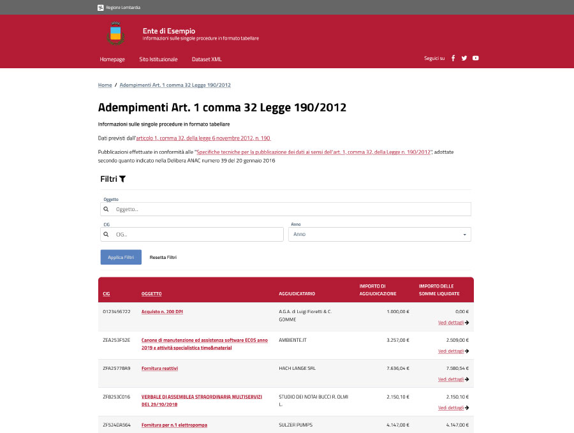Click the funnel icon next to Filtri
The image size is (574, 433).
122,179
